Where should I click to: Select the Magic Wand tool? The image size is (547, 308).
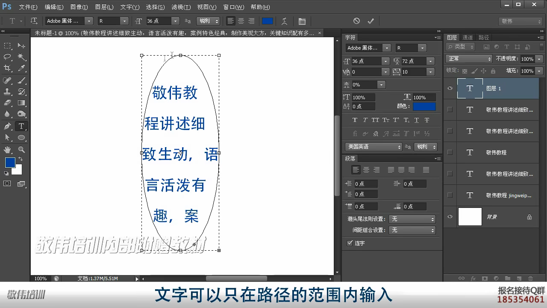click(21, 57)
